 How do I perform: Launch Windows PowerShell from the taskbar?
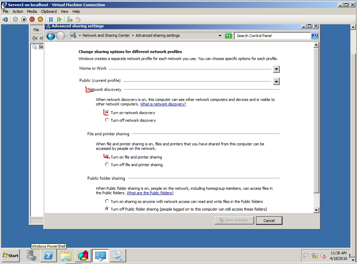[49, 256]
